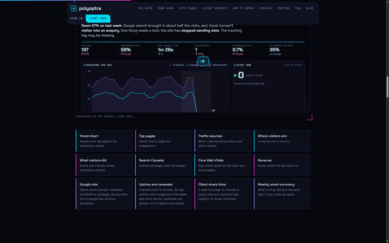Screen dimensions: 389x243
Task: Click the Selected period legend entry
Action: (218, 65)
